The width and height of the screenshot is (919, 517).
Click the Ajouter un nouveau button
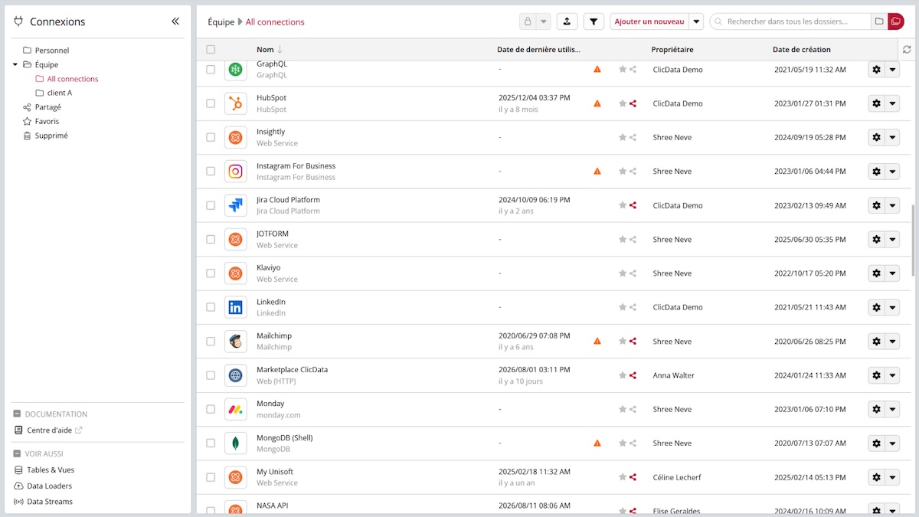click(x=649, y=21)
